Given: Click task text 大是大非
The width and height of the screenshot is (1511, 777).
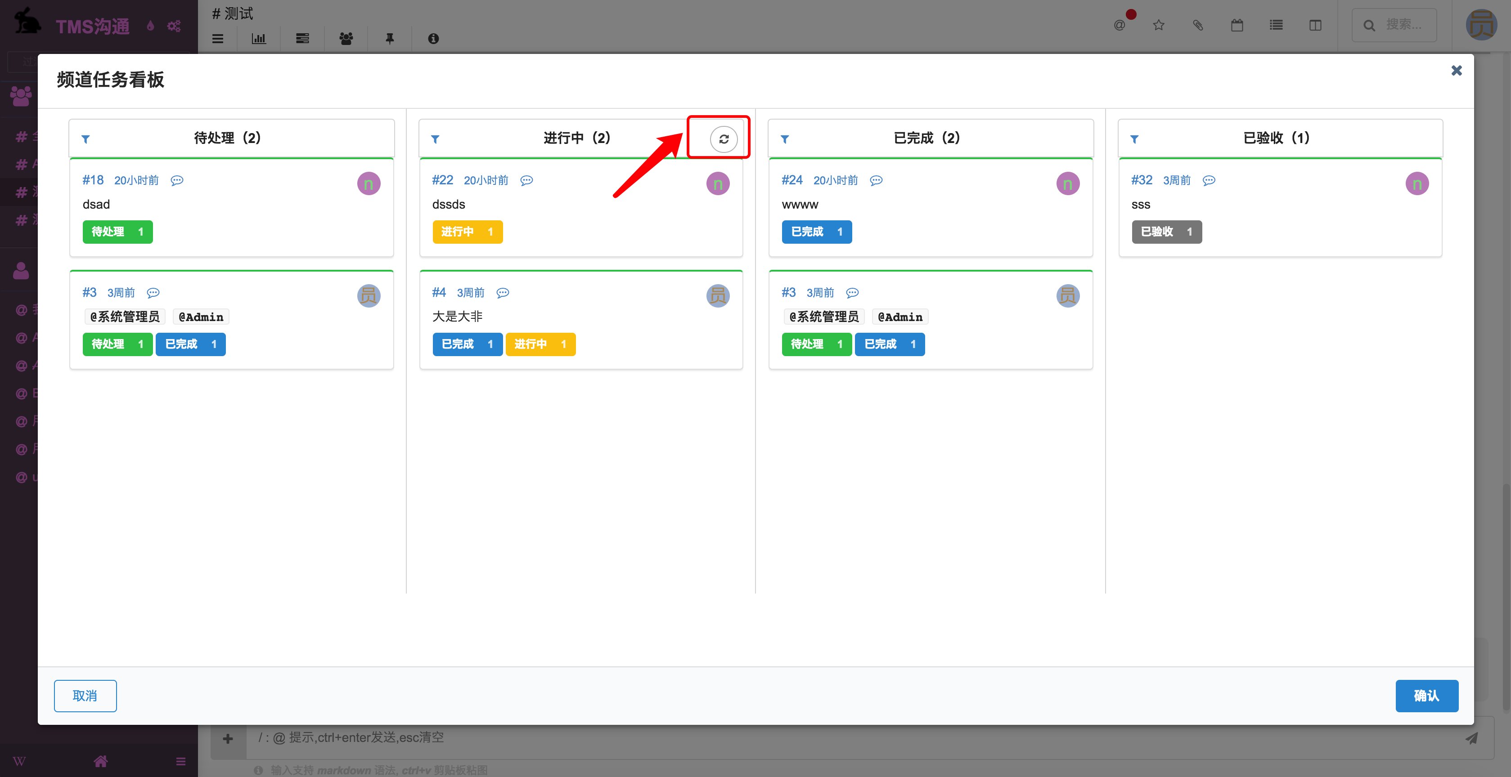Looking at the screenshot, I should (x=457, y=317).
